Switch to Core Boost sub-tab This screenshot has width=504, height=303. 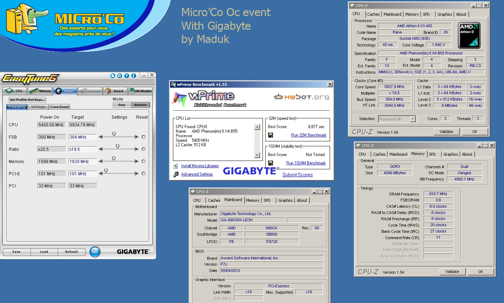[x=59, y=107]
